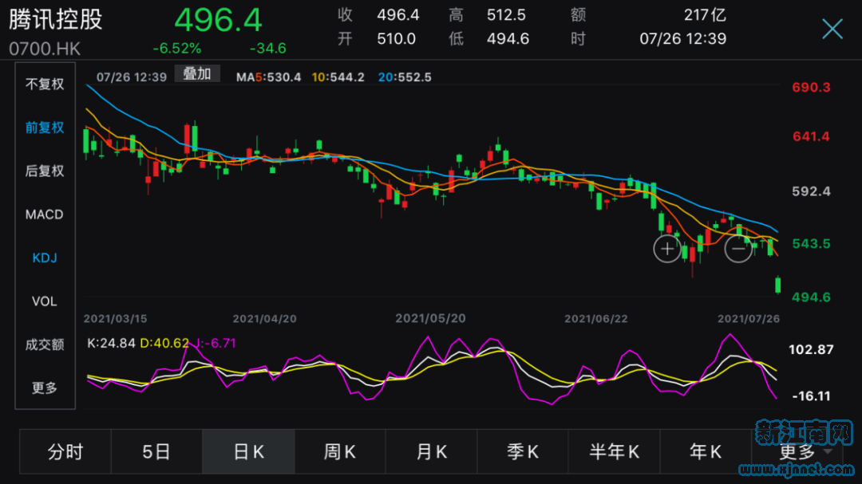Open the 月K monthly chart tab
Viewport: 862px width, 484px height.
tap(432, 452)
